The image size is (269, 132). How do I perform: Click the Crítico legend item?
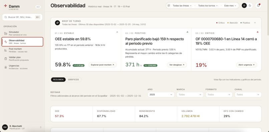(x=221, y=23)
